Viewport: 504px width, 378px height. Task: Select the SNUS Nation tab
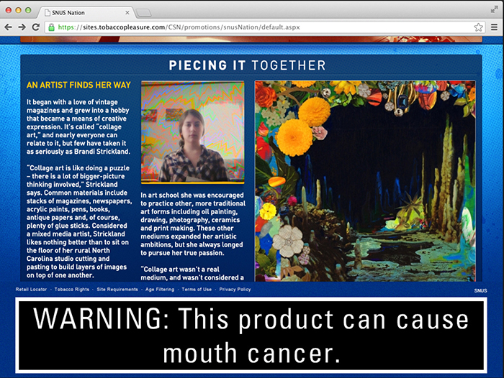tap(85, 12)
